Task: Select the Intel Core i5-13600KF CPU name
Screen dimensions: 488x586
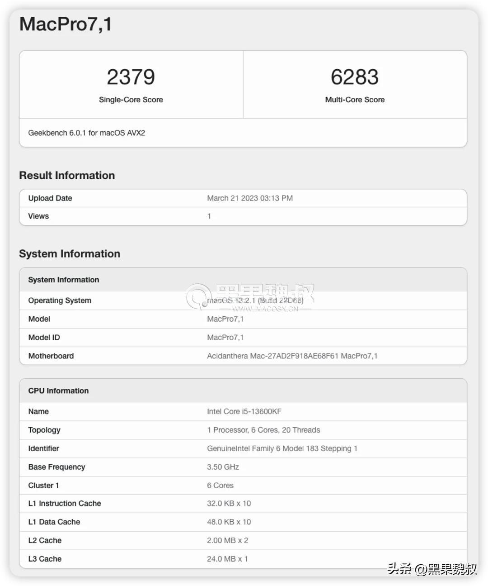Action: click(244, 411)
